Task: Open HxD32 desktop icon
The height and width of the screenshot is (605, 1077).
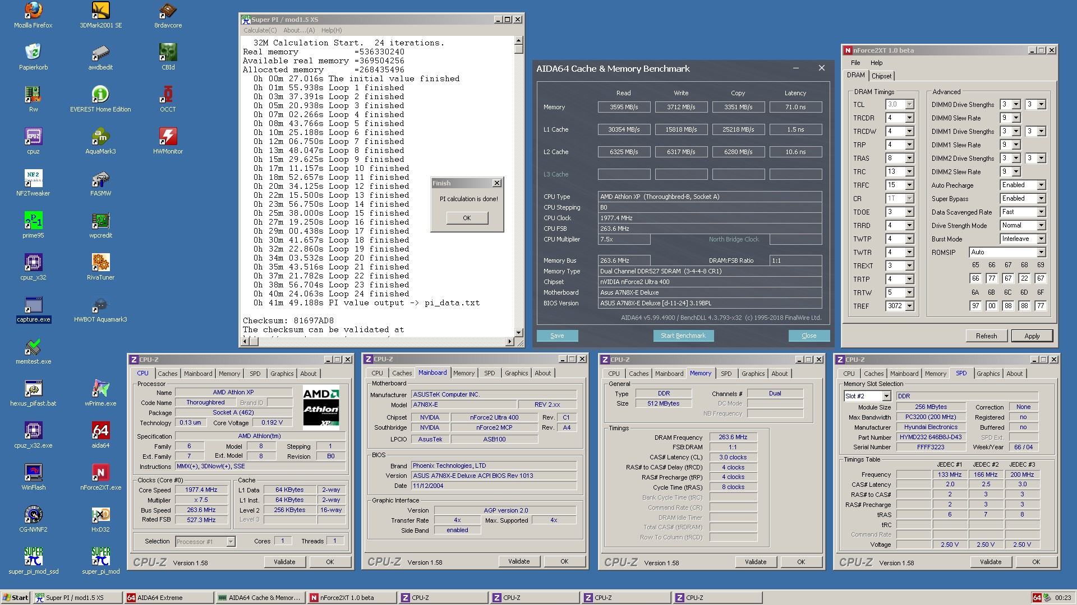Action: coord(100,519)
